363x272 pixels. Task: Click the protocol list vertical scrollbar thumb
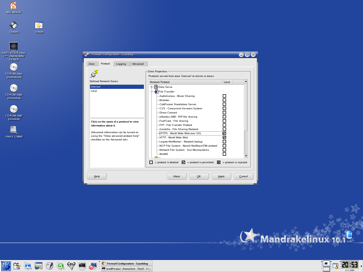(246, 107)
